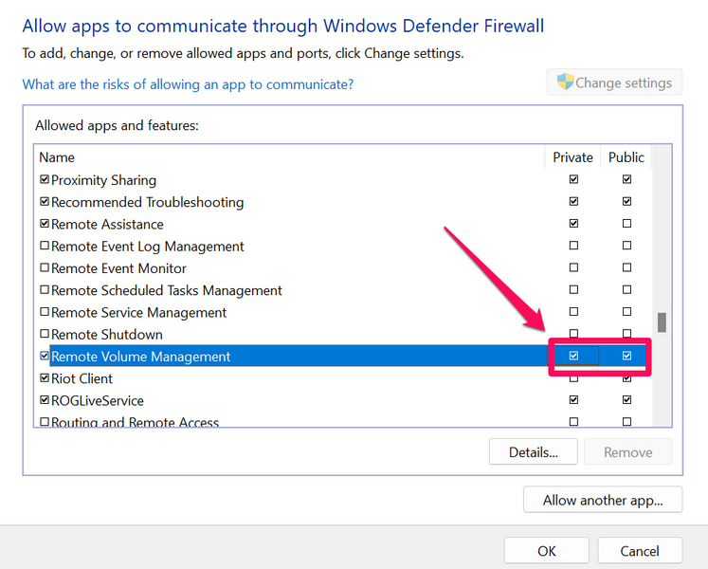Click the Private column header
This screenshot has width=708, height=569.
click(572, 157)
